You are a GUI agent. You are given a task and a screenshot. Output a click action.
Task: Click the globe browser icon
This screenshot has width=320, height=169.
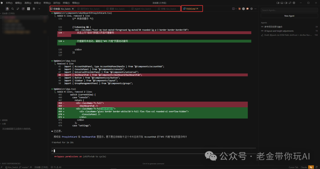pos(252,9)
